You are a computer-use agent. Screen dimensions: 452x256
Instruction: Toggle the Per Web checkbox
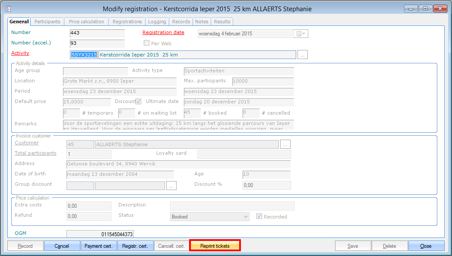(147, 44)
